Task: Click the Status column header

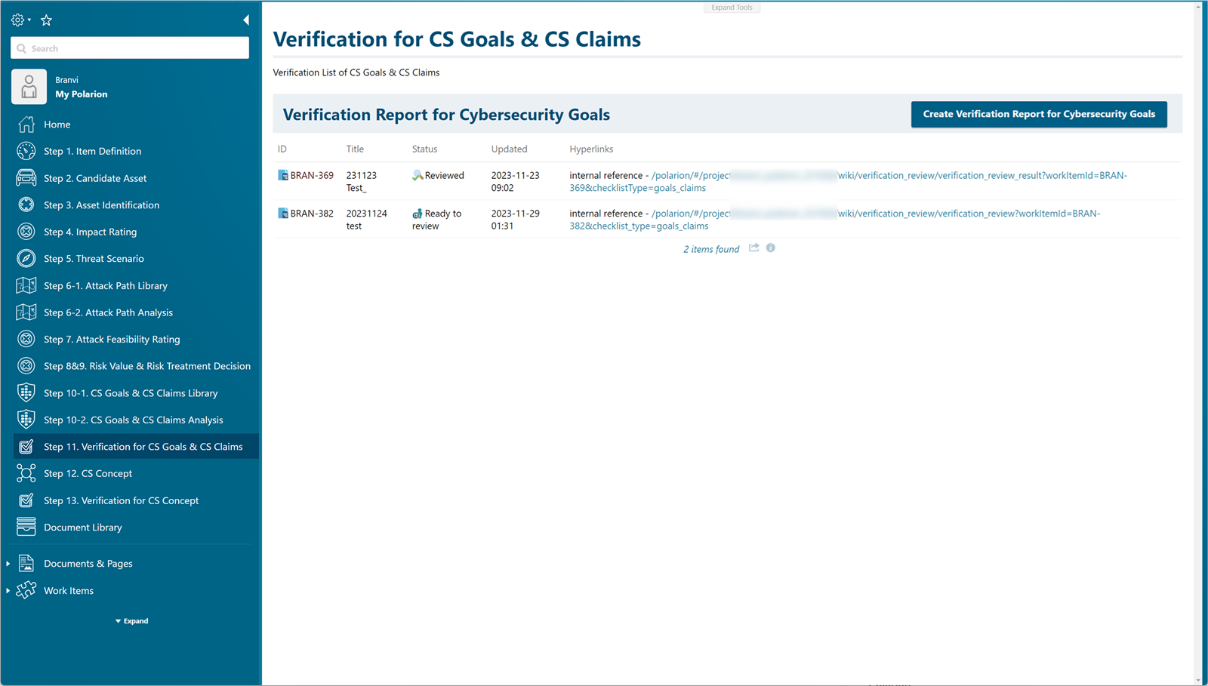Action: point(424,149)
